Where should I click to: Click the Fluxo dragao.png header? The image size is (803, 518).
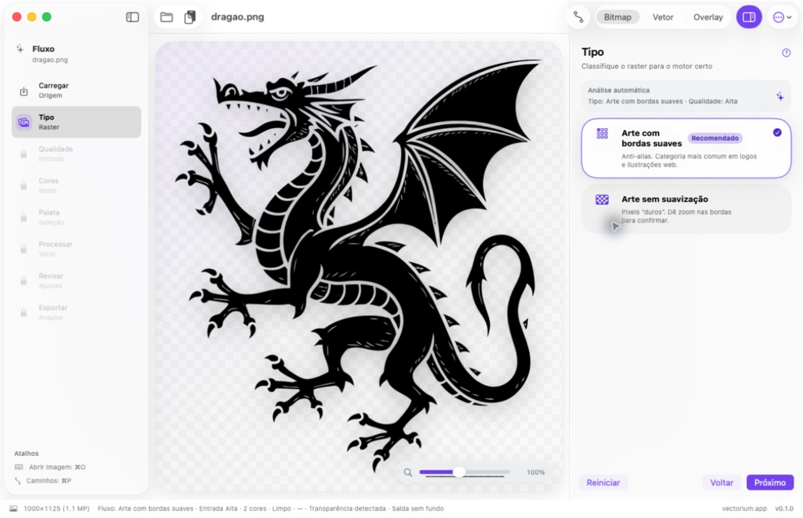coord(49,53)
